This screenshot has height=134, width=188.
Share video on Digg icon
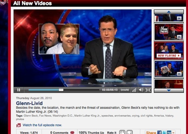(x=169, y=132)
